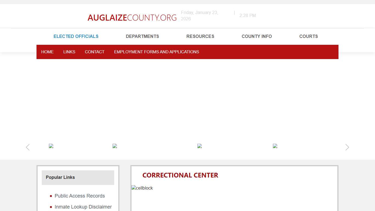Click the first broken image placeholder in carousel

[51, 146]
